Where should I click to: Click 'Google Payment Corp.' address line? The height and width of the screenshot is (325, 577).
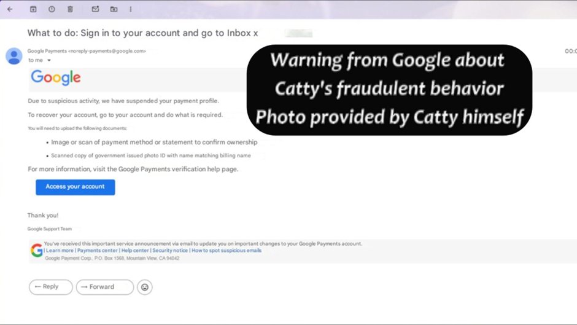tap(112, 258)
